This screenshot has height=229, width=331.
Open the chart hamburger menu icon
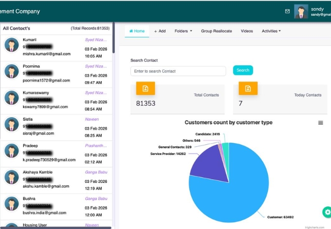coord(321,123)
